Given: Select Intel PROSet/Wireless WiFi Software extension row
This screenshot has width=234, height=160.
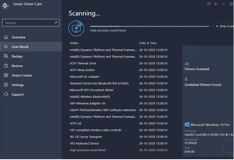Looking at the screenshot, I should tap(123, 110).
